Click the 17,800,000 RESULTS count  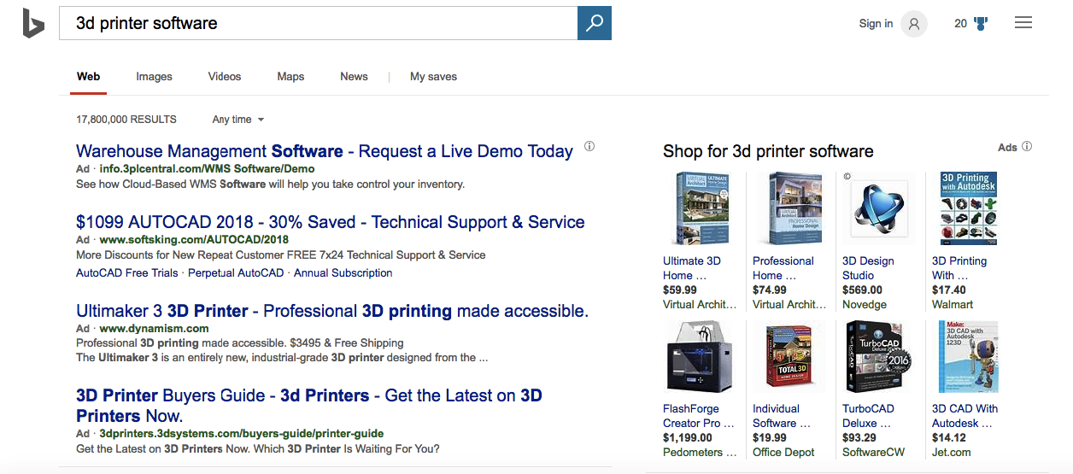click(x=126, y=120)
